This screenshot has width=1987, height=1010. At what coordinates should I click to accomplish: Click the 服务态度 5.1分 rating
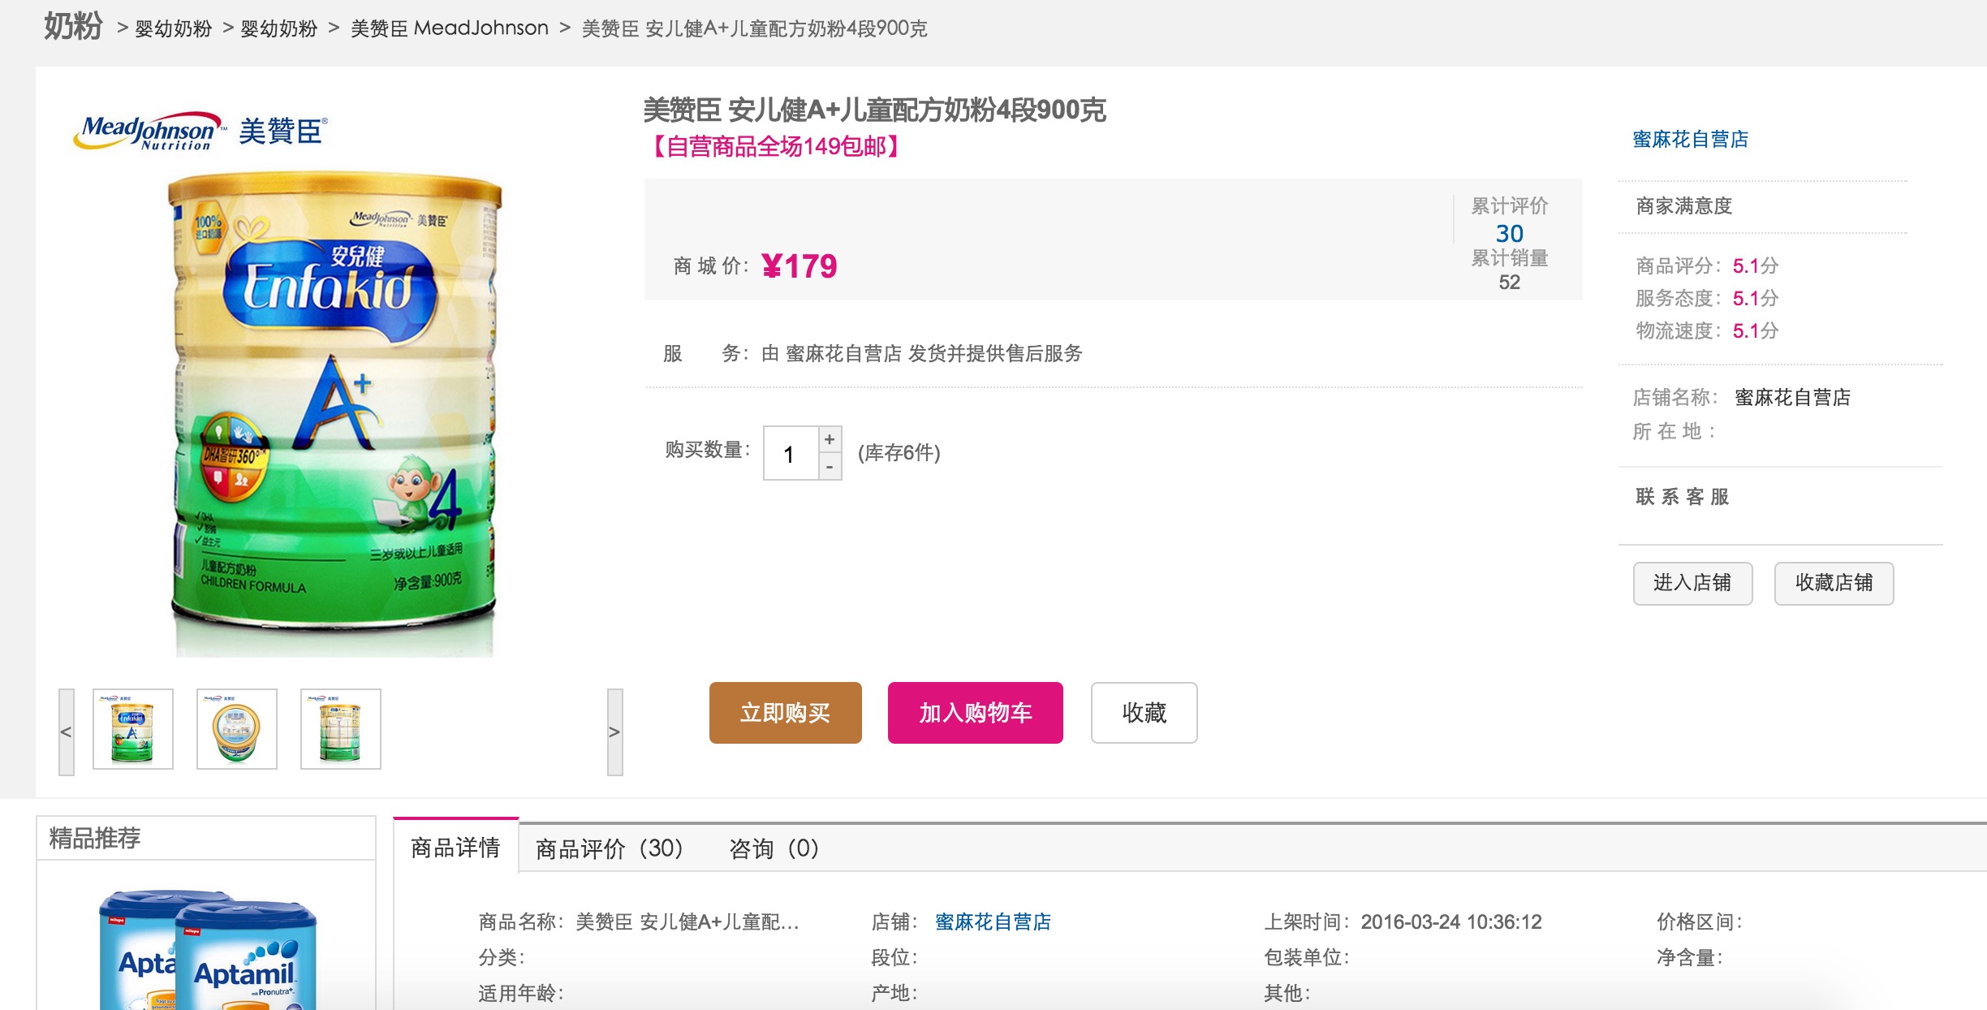[x=1707, y=298]
